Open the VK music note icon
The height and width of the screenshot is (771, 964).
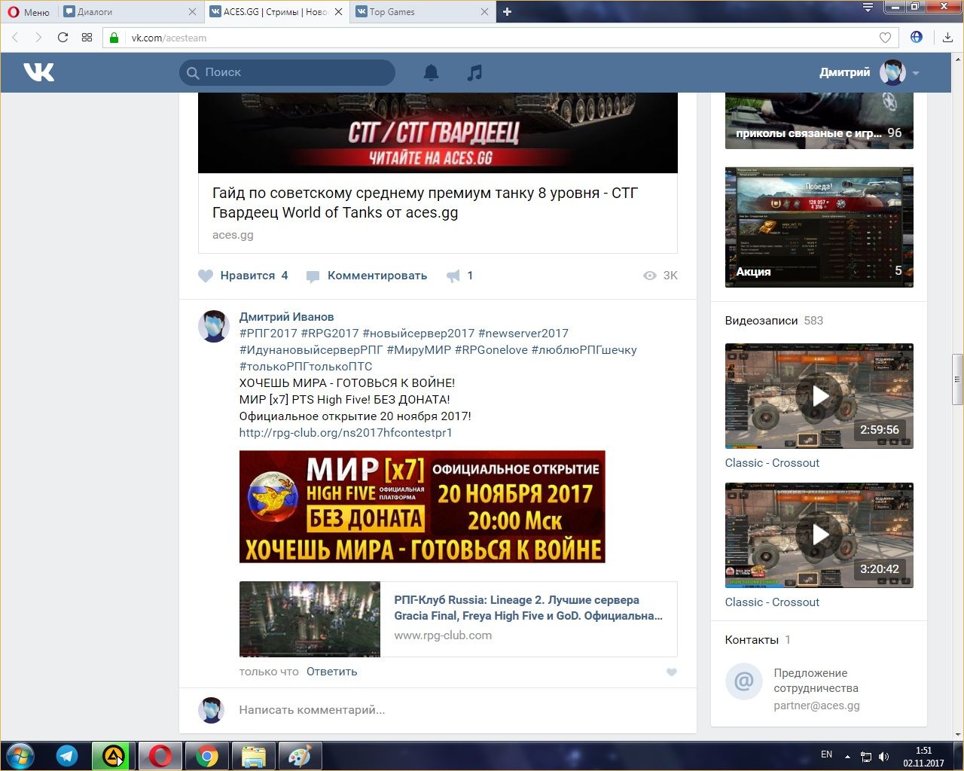474,72
